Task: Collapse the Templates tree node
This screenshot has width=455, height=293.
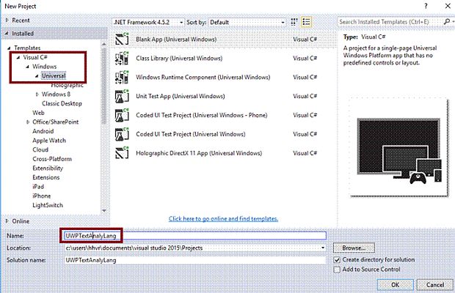Action: click(x=9, y=48)
